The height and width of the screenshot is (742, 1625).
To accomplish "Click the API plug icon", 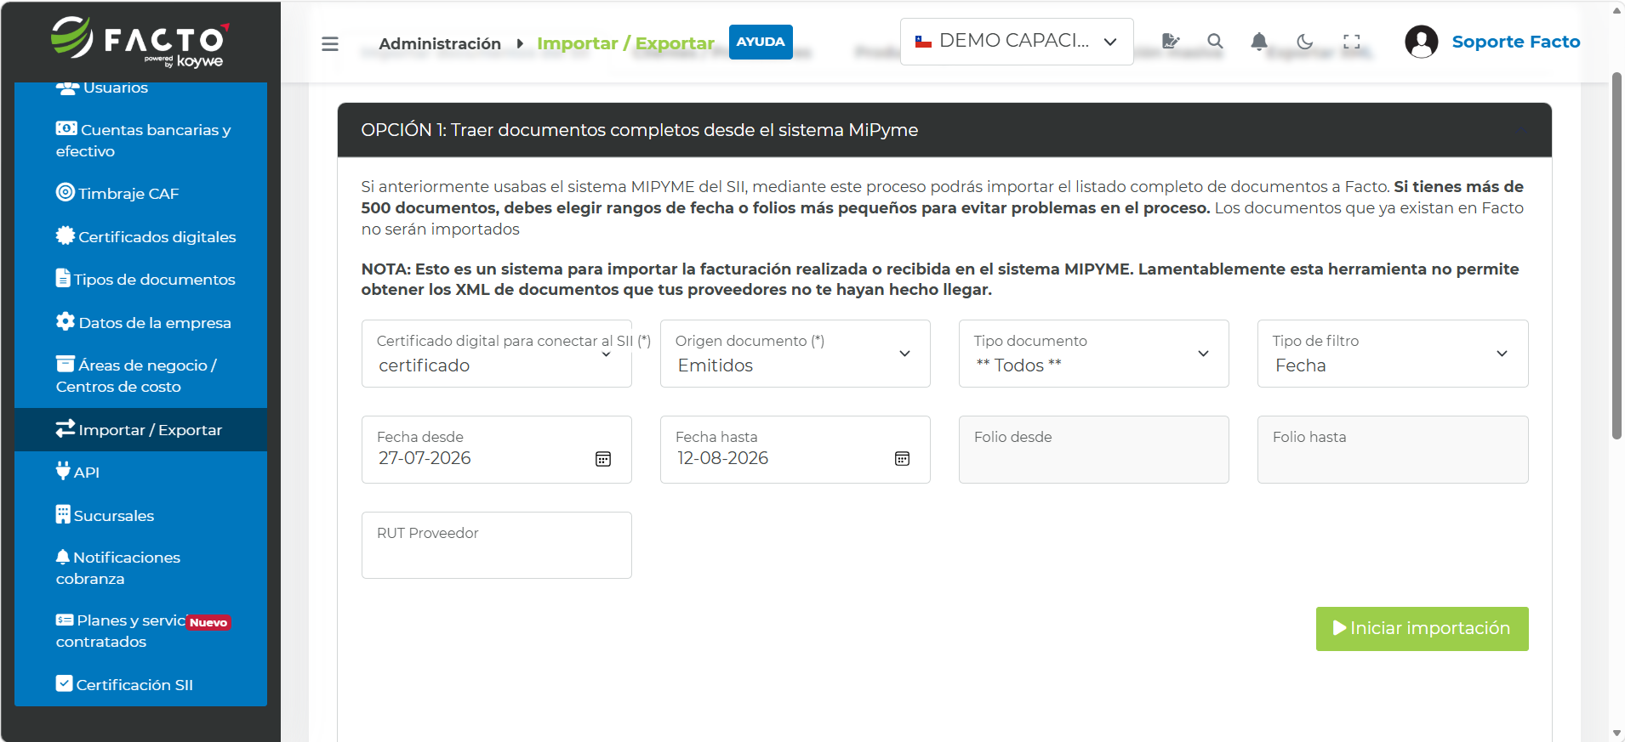I will 63,470.
